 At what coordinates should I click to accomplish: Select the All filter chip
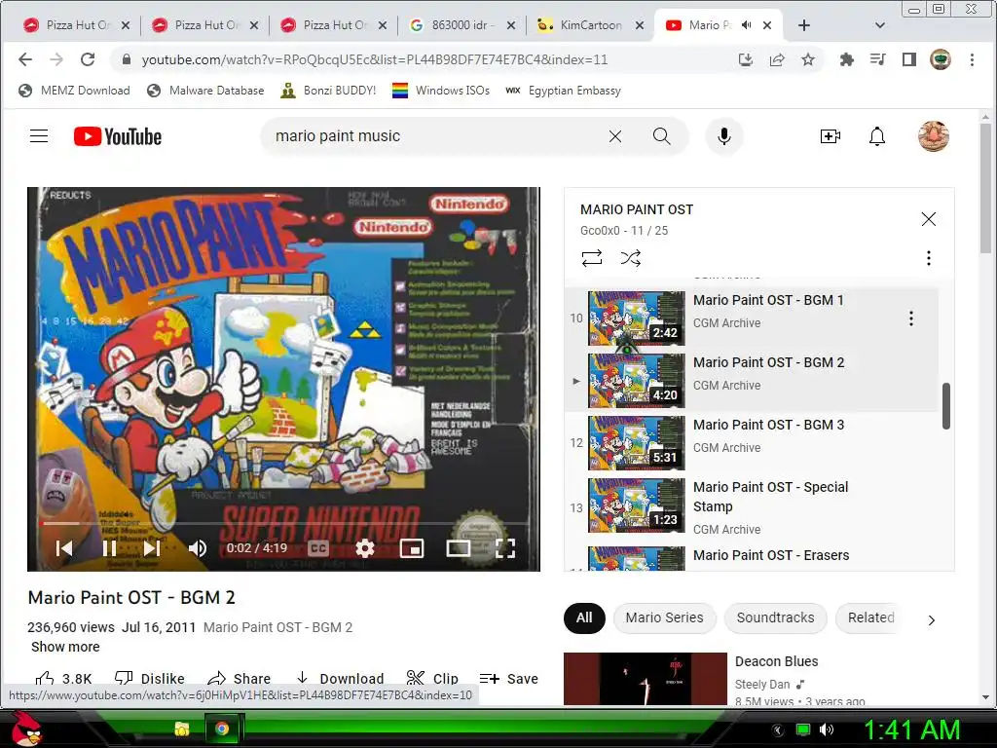pyautogui.click(x=584, y=617)
